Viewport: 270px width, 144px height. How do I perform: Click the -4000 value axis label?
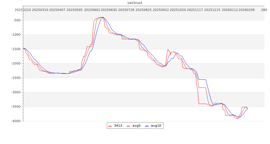tap(15, 121)
